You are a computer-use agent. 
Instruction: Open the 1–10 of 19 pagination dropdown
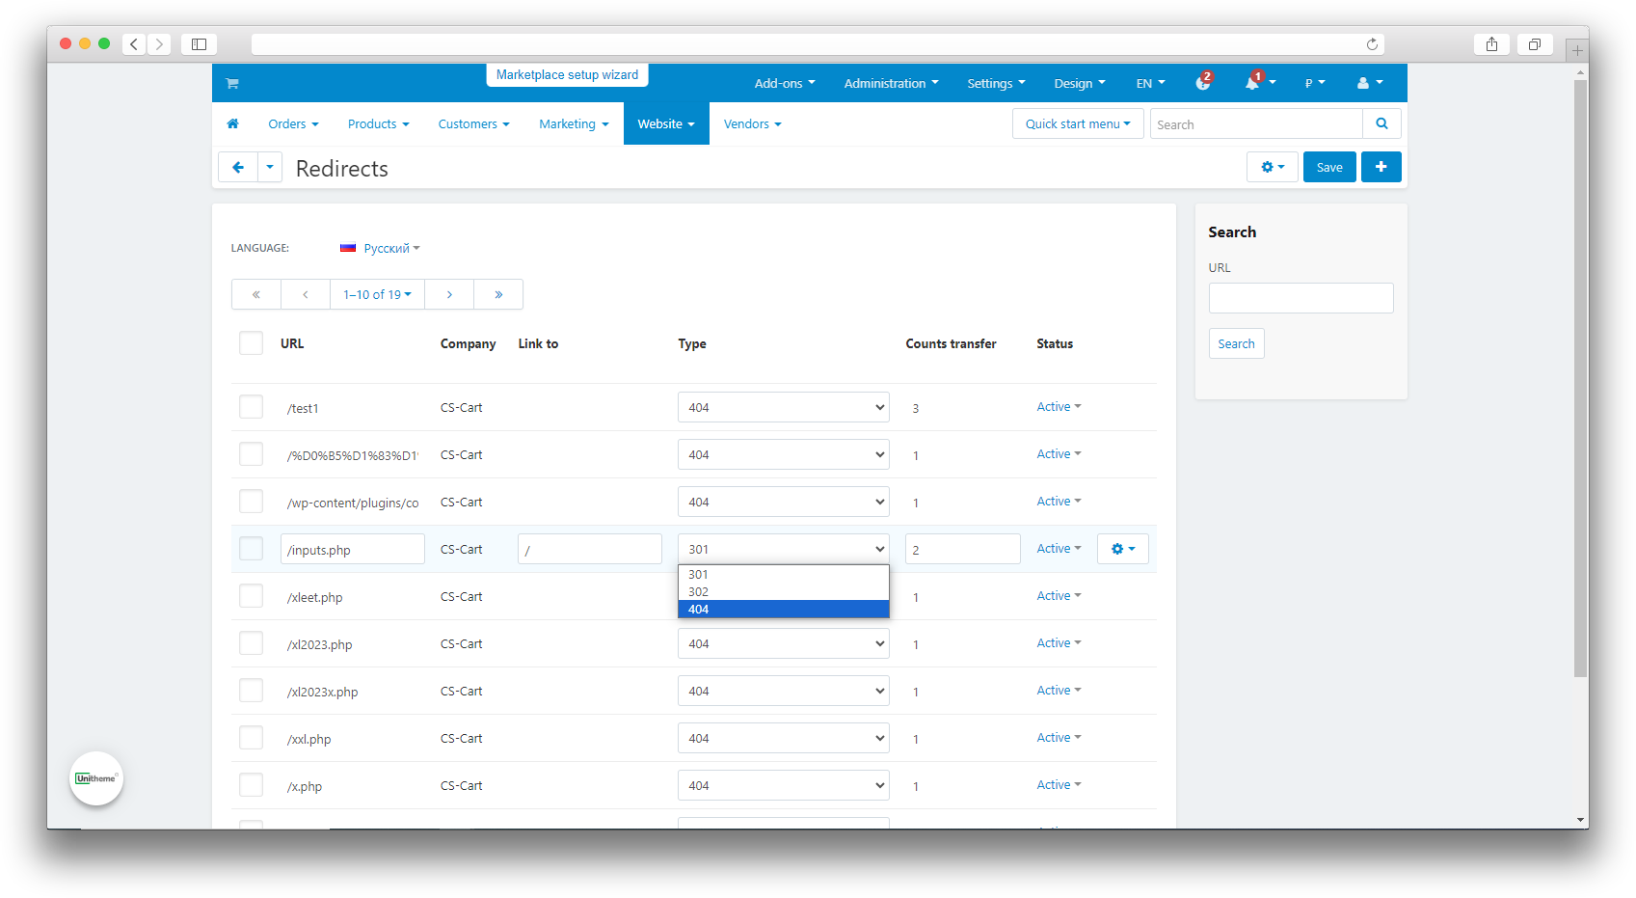pos(377,295)
